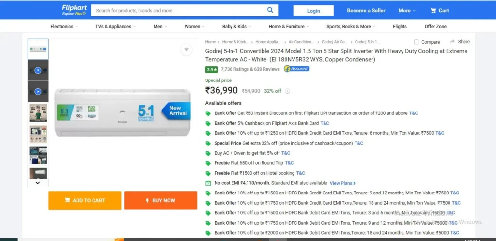Expand the TVs & Appliances menu
Viewport: 496px width, 241px height.
(116, 27)
